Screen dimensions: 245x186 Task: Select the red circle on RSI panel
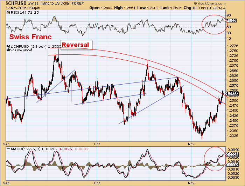pos(215,25)
